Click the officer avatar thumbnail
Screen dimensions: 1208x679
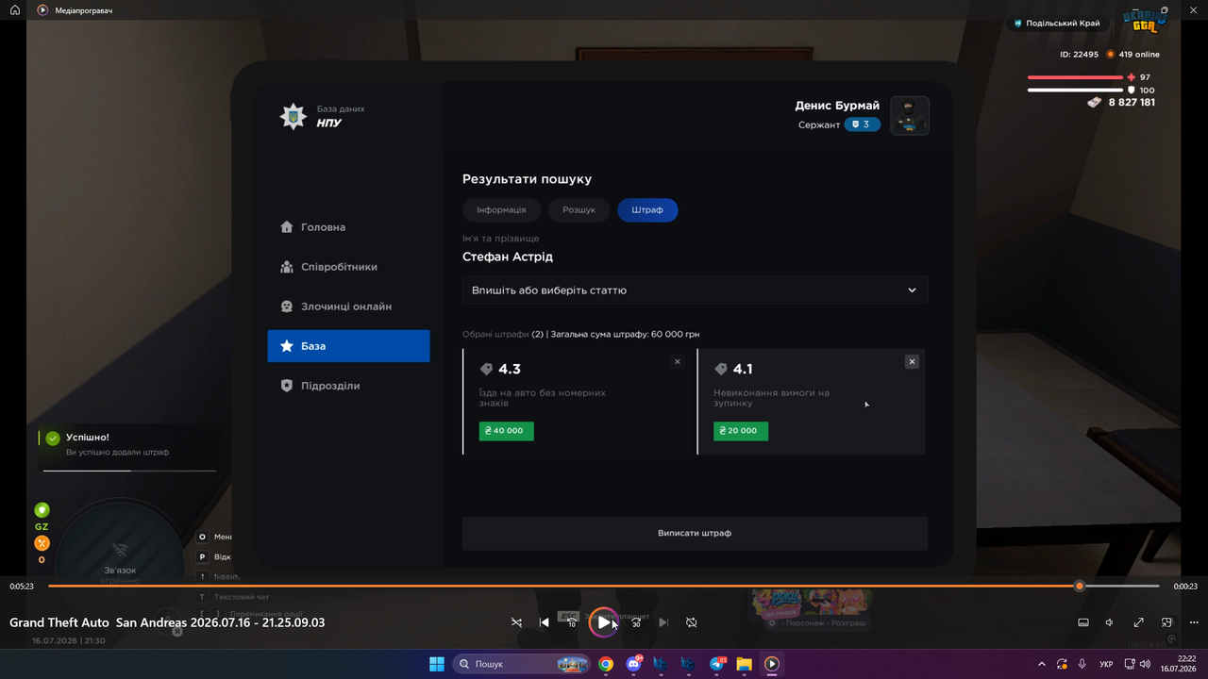click(910, 115)
